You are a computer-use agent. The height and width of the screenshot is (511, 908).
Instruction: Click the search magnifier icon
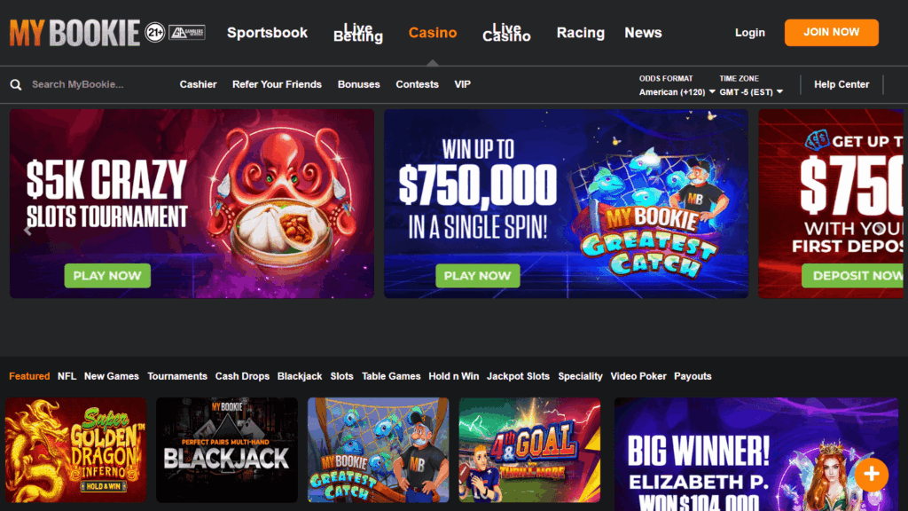coord(16,84)
